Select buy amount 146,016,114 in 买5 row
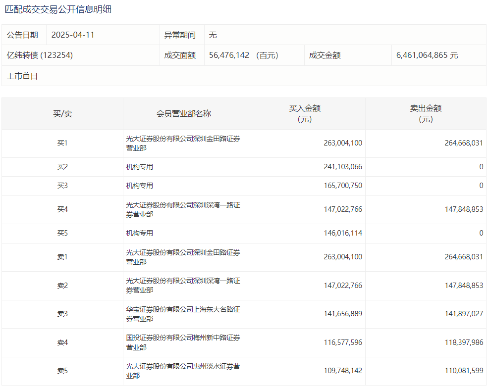Viewport: 489px width, 388px height. coord(343,233)
